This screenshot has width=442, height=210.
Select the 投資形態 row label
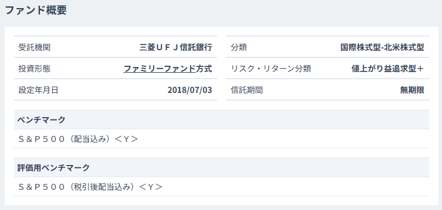tap(34, 69)
